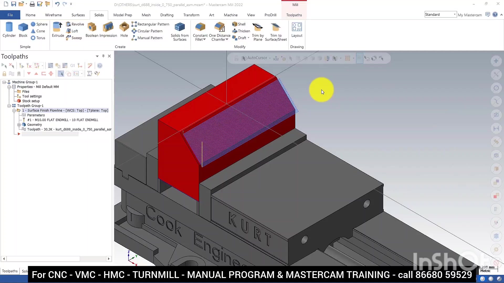
Task: Select the Torus primitive tool
Action: pyautogui.click(x=38, y=38)
